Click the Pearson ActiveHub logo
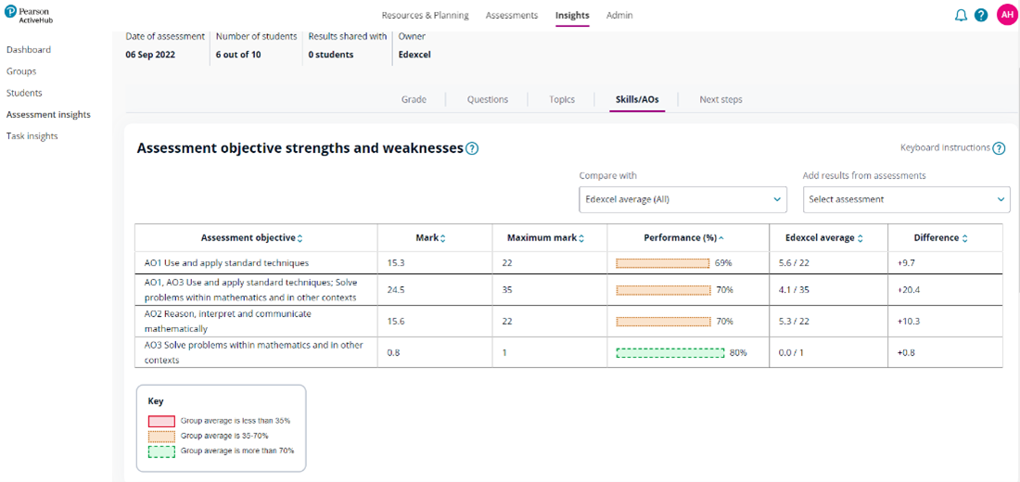Viewport: 1020px width, 482px height. [x=28, y=15]
